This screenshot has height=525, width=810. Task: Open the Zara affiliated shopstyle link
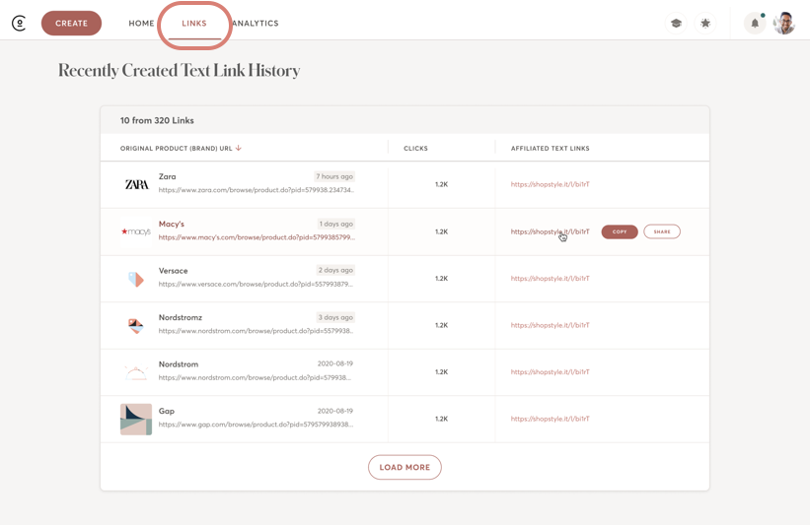pos(550,184)
